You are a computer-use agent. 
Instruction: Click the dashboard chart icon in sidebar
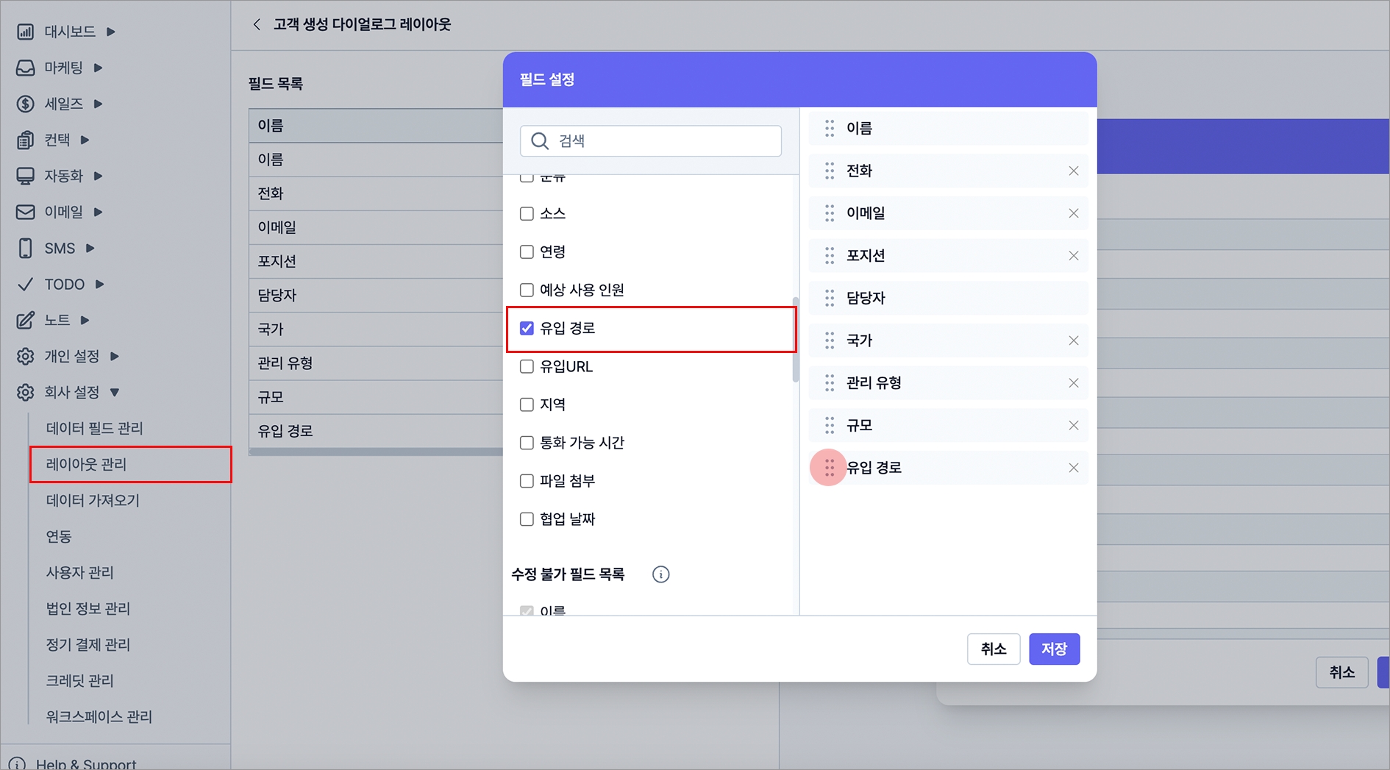click(25, 32)
